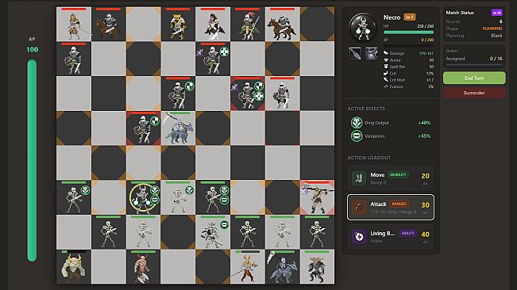Viewport: 517px width, 290px height.
Task: Click the boots icon on Move
Action: click(x=359, y=177)
